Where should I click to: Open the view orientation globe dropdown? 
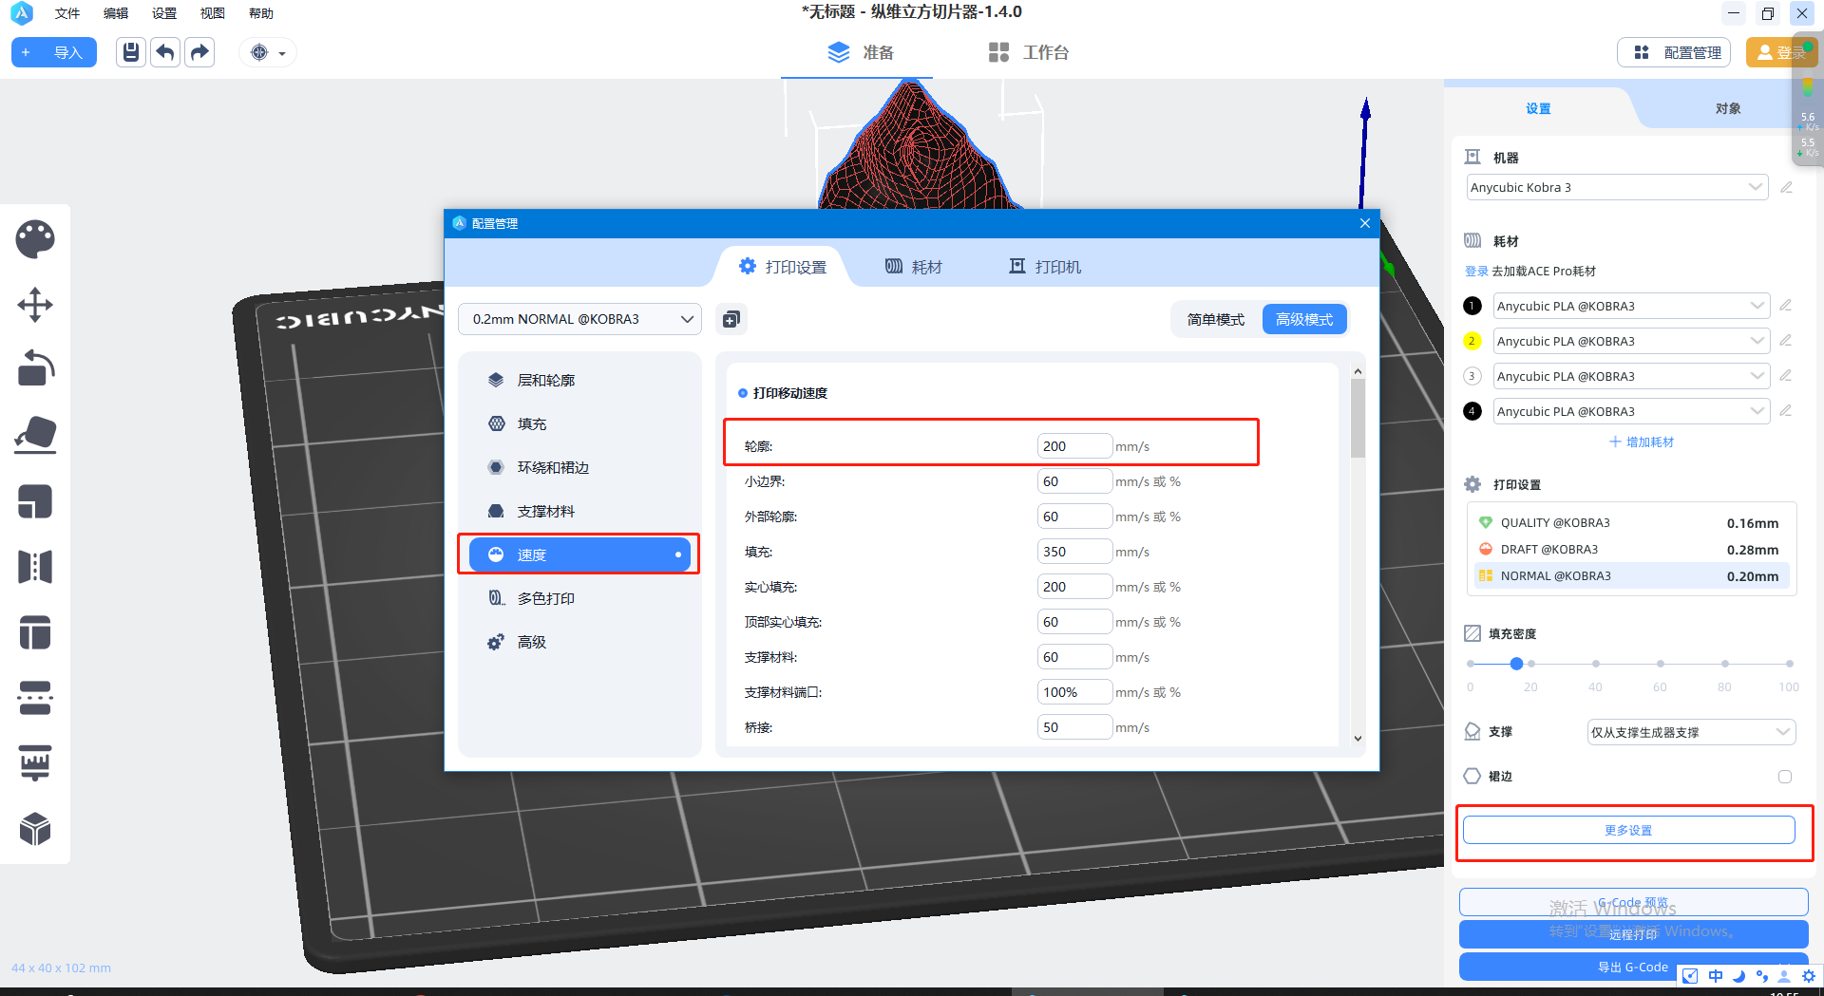pos(268,53)
